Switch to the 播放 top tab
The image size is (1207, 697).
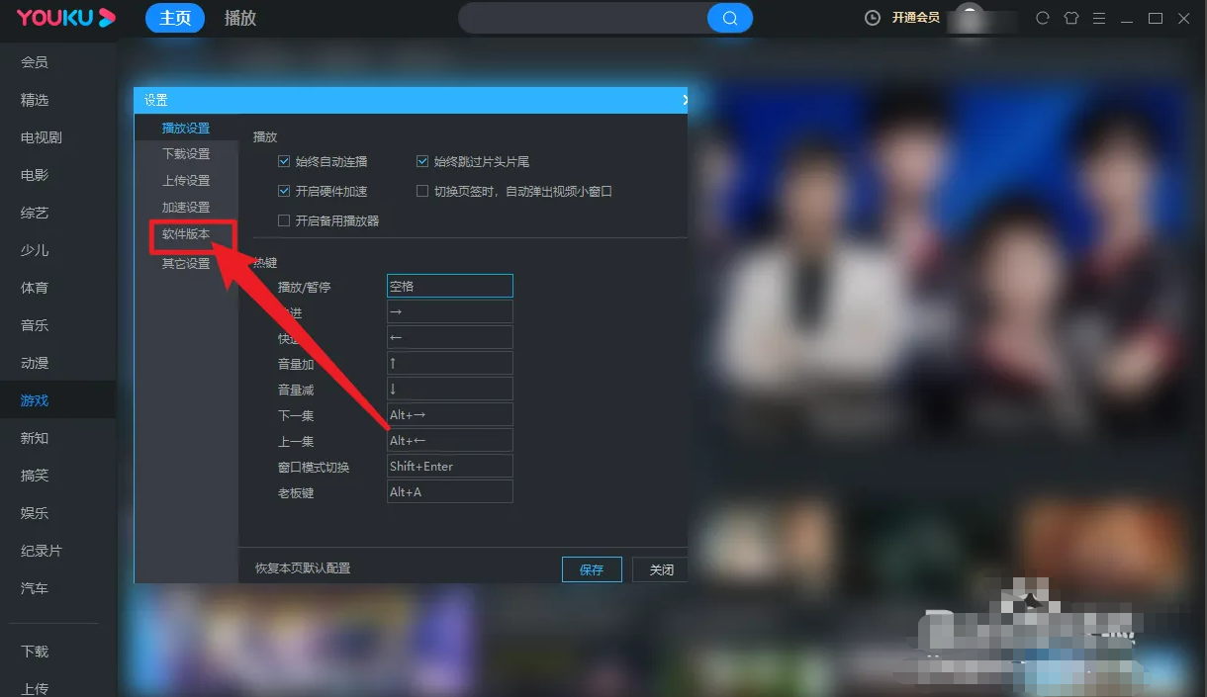coord(240,18)
